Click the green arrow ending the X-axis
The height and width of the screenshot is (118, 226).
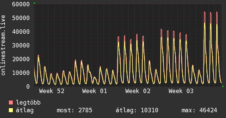[223, 86]
